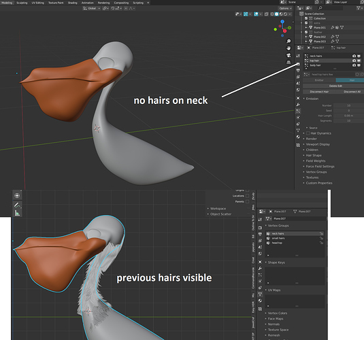364x340 pixels.
Task: Click the move view hand icon
Action: pyautogui.click(x=288, y=48)
